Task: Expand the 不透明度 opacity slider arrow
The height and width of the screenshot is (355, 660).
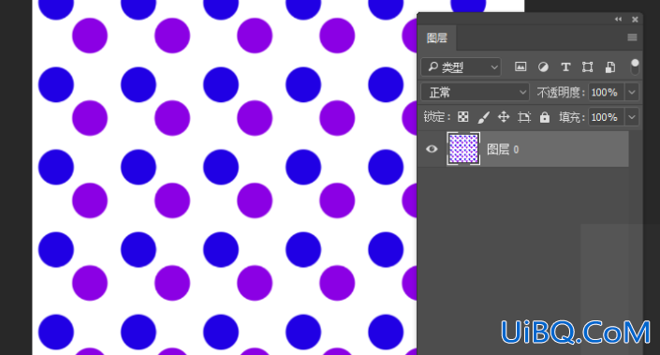Action: pyautogui.click(x=632, y=92)
